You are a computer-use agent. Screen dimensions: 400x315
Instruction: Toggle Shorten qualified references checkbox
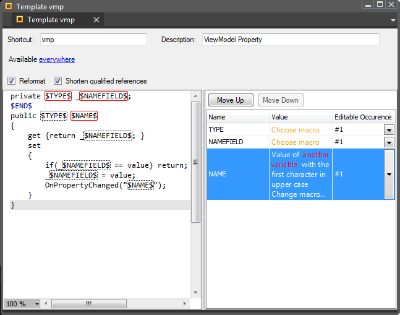coord(57,81)
